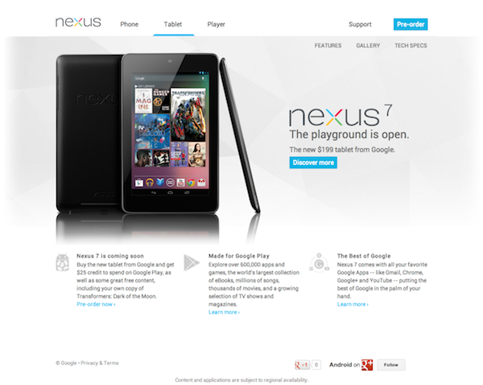Click the red Google+ icon in footer
The height and width of the screenshot is (385, 483).
point(367,365)
